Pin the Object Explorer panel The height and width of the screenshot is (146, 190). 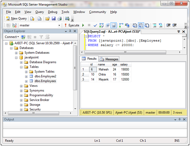click(70, 31)
